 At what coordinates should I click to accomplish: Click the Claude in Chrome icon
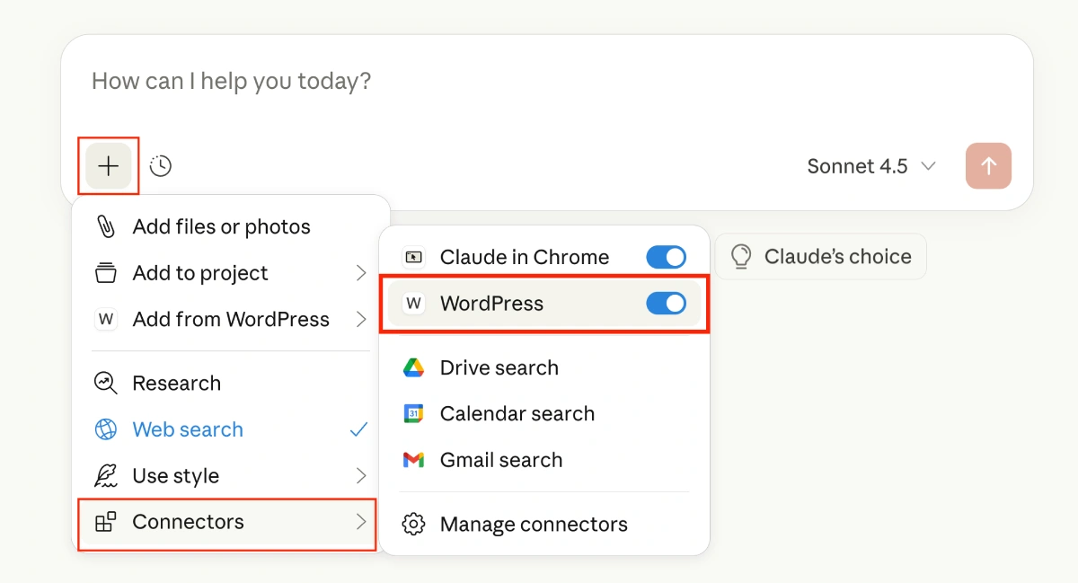413,257
